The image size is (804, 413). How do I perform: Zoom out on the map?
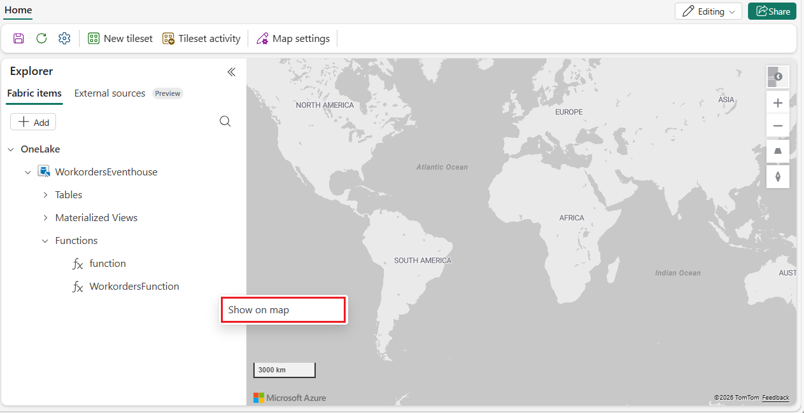coord(777,125)
